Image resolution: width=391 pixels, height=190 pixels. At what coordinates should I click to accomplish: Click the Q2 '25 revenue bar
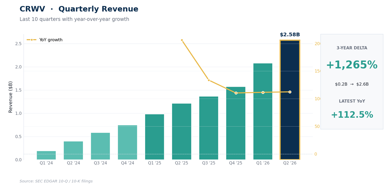point(182,131)
